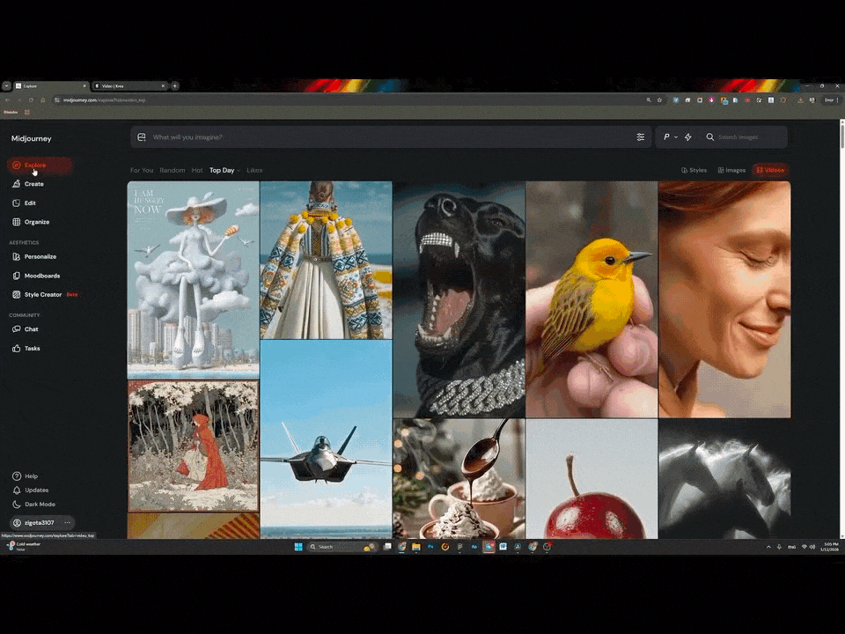Image resolution: width=845 pixels, height=634 pixels.
Task: Open the embroidered coat woman thumbnail
Action: pyautogui.click(x=326, y=260)
